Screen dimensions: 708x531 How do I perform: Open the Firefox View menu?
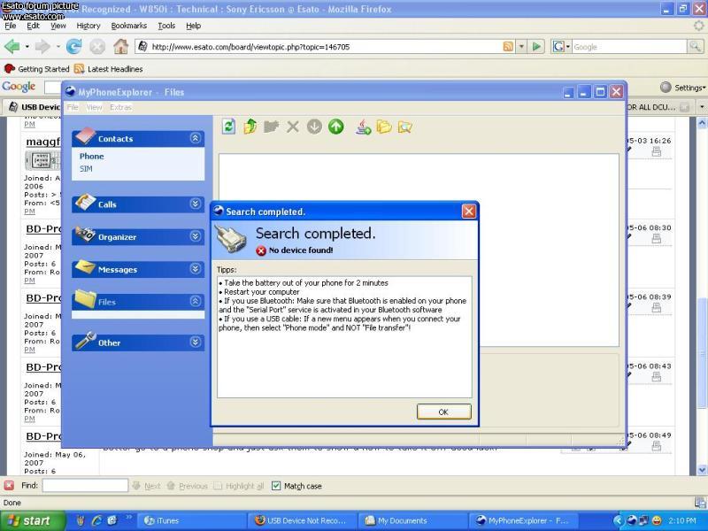coord(58,26)
